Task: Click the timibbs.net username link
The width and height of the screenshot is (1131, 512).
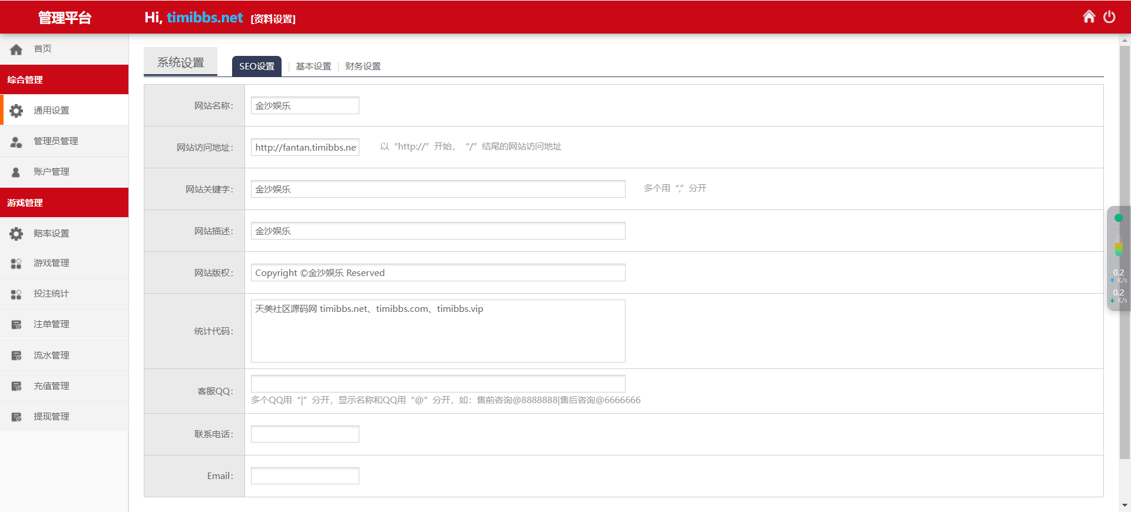Action: [x=204, y=18]
